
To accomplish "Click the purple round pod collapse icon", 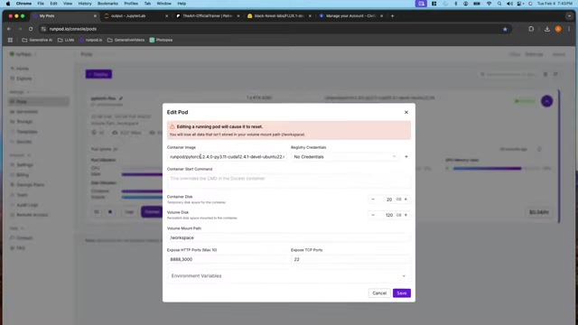I will click(x=546, y=101).
